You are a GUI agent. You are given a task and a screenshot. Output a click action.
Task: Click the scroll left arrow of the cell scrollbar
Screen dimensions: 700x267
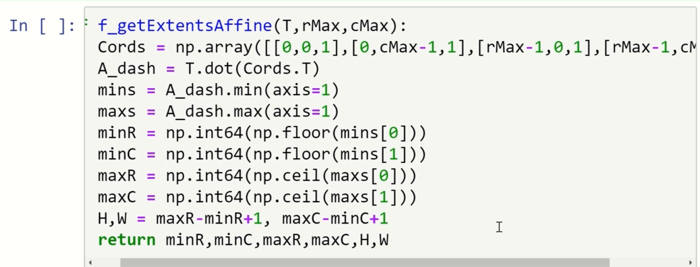(x=91, y=262)
